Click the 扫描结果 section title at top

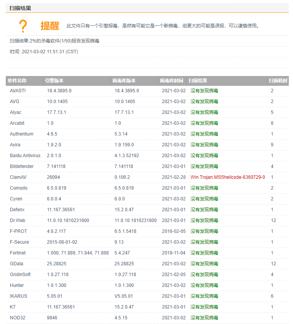coord(20,8)
